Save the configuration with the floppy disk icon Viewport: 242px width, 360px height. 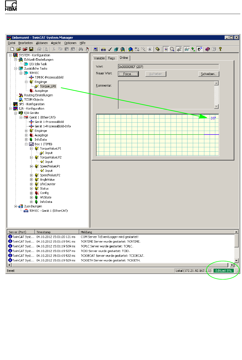tap(31, 49)
